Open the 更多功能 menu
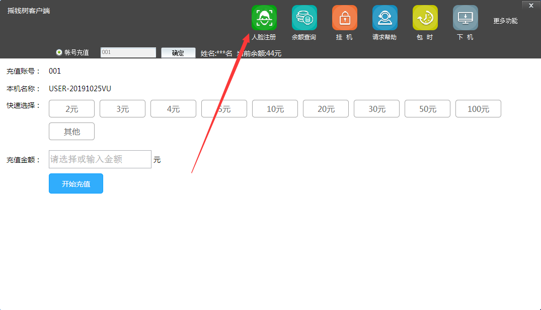Screen dimensions: 541x310 [505, 21]
